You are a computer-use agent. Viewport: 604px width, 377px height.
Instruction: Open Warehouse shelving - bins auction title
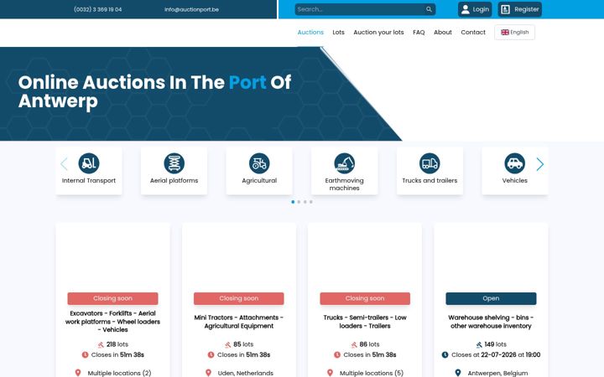(x=491, y=322)
